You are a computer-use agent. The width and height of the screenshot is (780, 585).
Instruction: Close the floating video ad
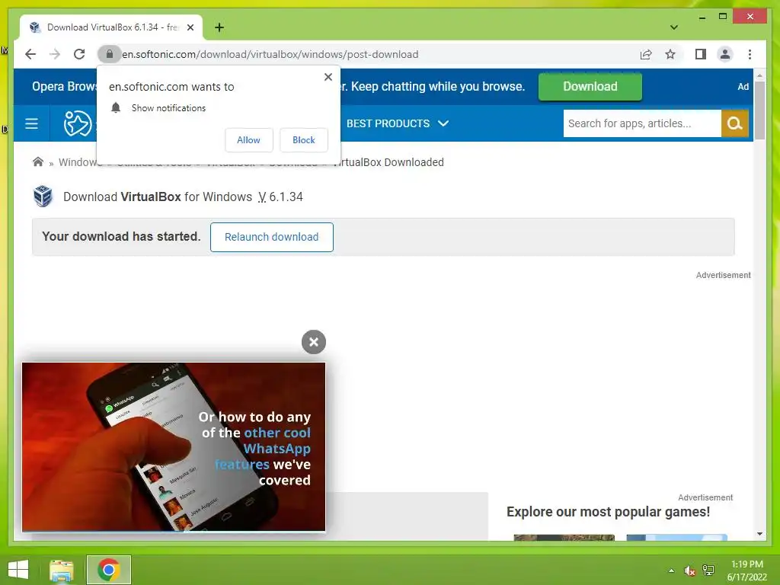point(313,342)
